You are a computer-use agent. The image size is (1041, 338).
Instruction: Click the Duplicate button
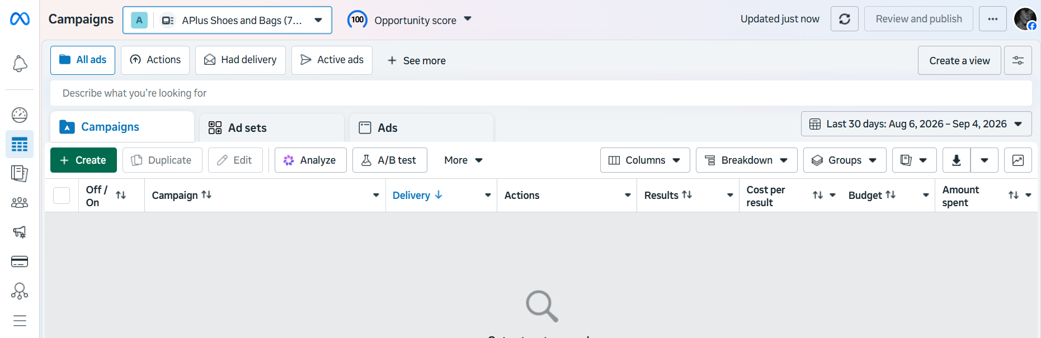point(162,160)
